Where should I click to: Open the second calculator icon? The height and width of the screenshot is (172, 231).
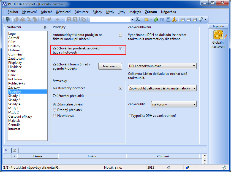point(168,19)
